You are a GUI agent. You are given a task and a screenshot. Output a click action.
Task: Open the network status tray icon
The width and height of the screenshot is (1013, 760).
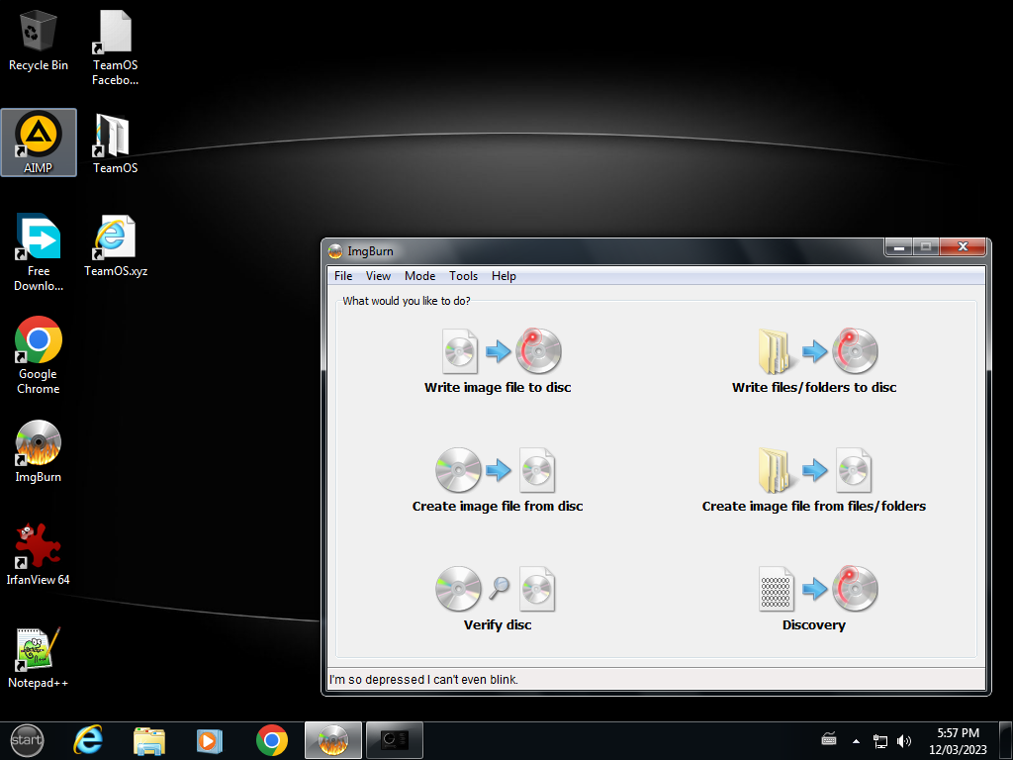(x=879, y=740)
